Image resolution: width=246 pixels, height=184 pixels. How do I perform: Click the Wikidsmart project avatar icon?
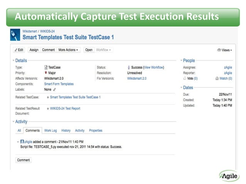(15, 35)
